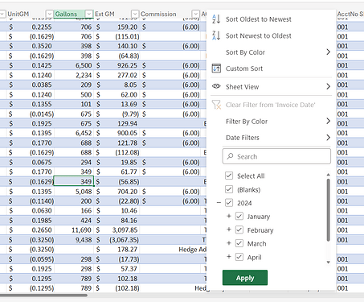This screenshot has height=302, width=364.
Task: Collapse the 2024 year tree node
Action: click(x=219, y=203)
